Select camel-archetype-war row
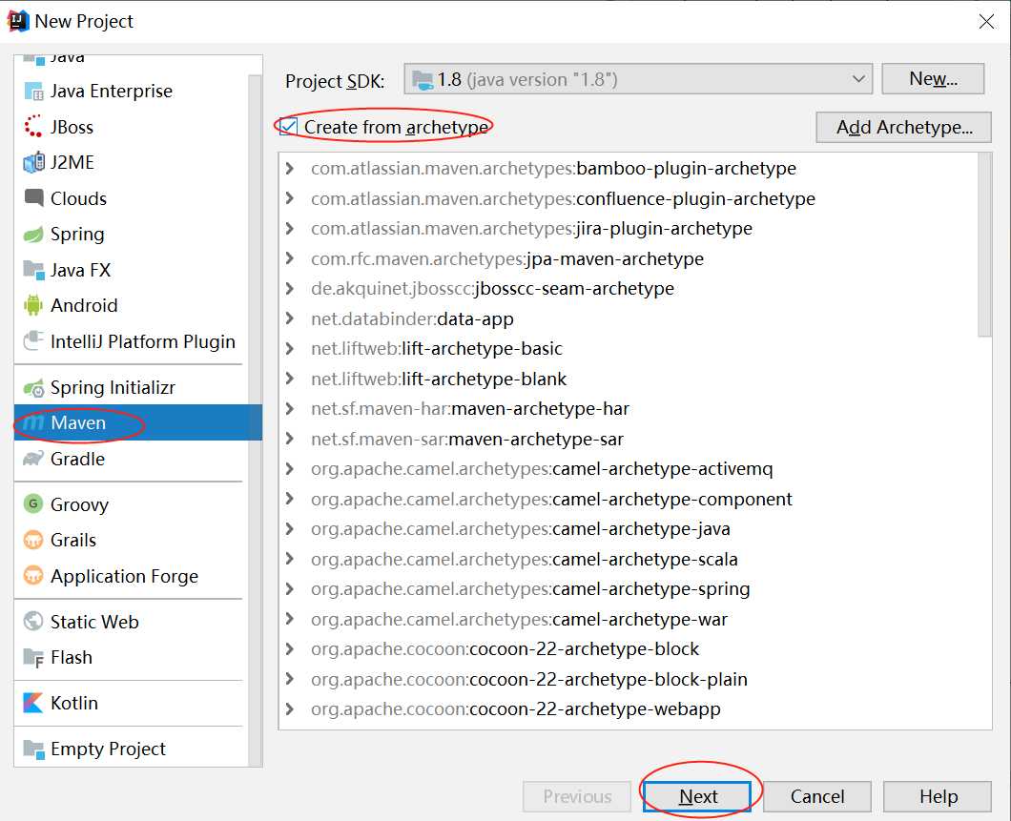The height and width of the screenshot is (821, 1011). click(629, 619)
